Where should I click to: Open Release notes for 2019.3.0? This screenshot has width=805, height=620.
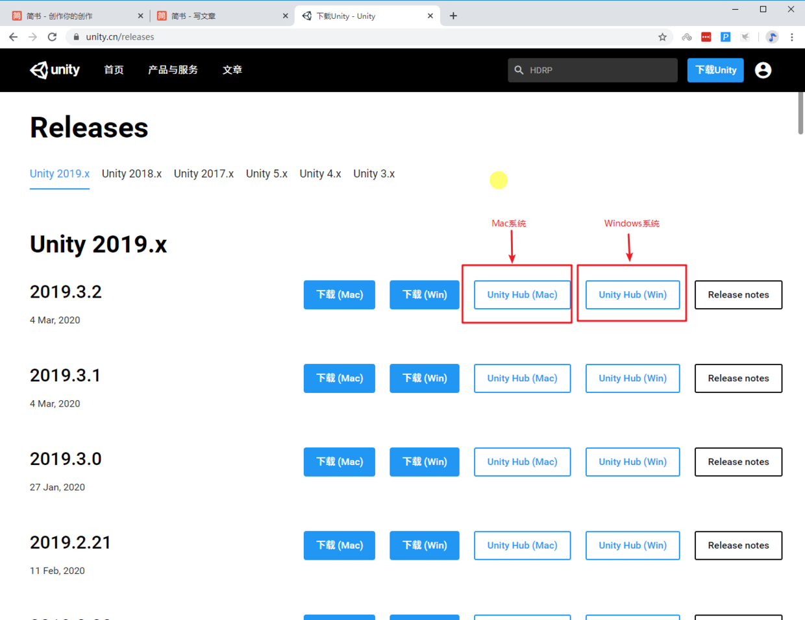pos(739,462)
